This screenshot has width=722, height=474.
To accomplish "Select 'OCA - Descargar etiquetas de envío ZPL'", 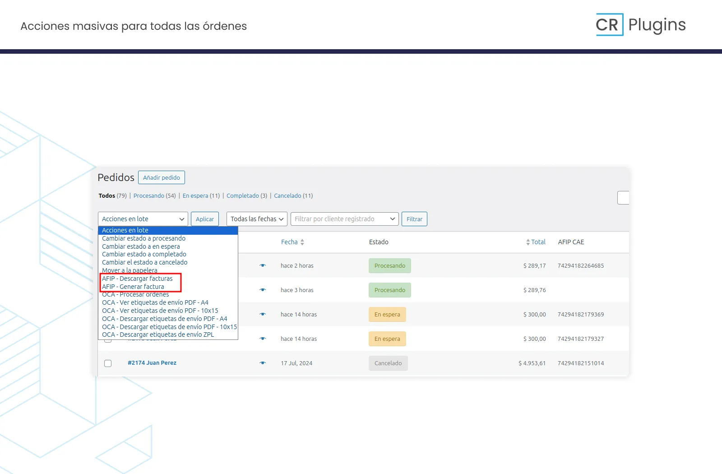I will tap(158, 335).
